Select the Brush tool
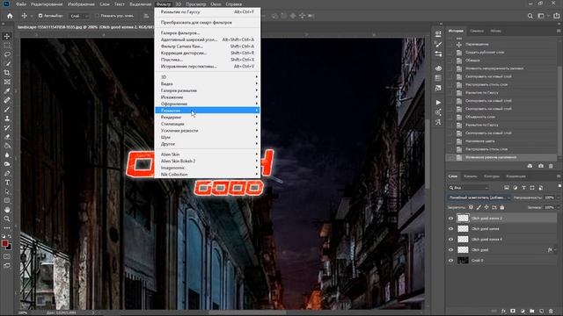This screenshot has height=316, width=563. (x=7, y=109)
